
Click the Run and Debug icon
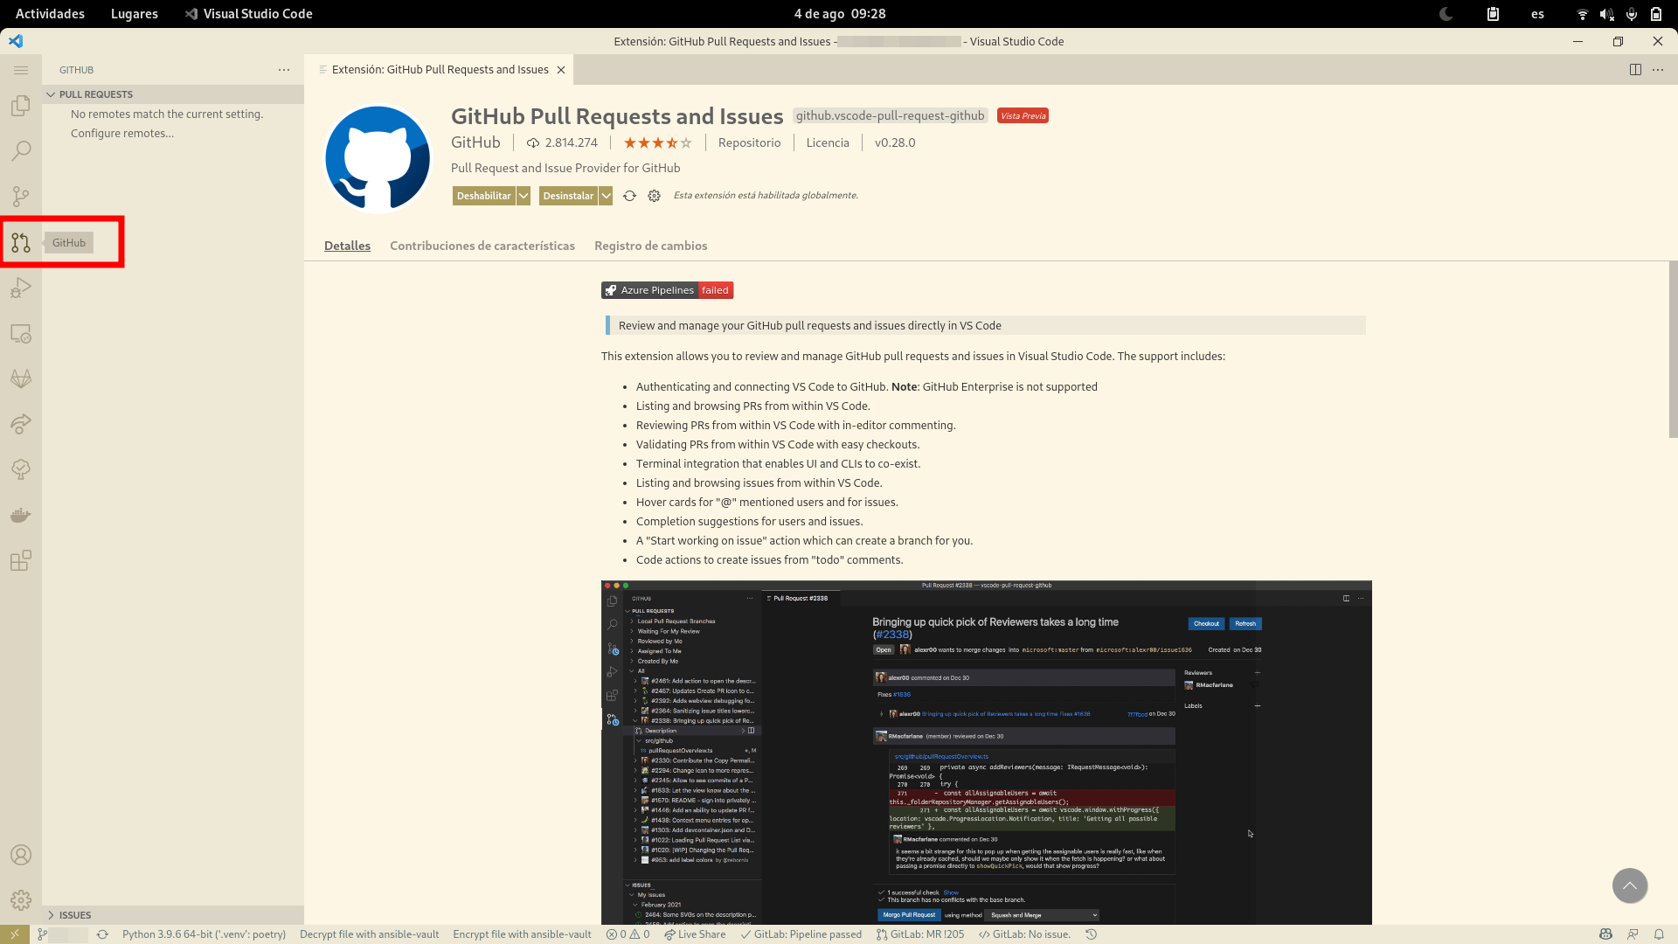[x=21, y=288]
